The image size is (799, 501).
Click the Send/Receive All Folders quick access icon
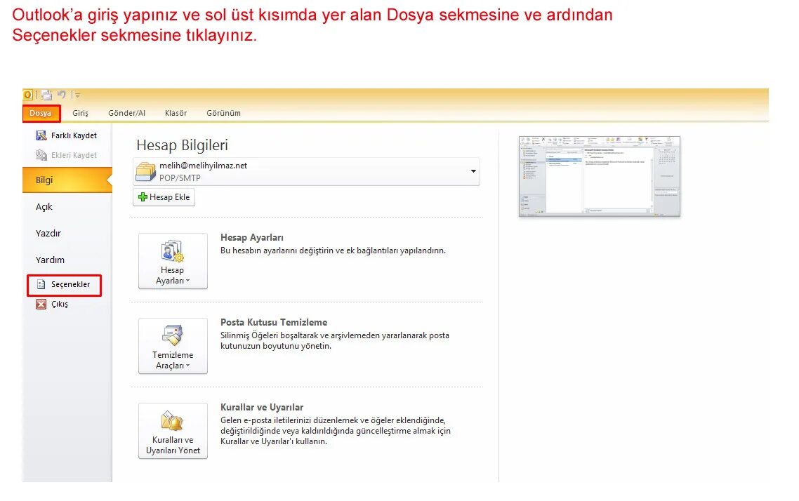click(46, 95)
